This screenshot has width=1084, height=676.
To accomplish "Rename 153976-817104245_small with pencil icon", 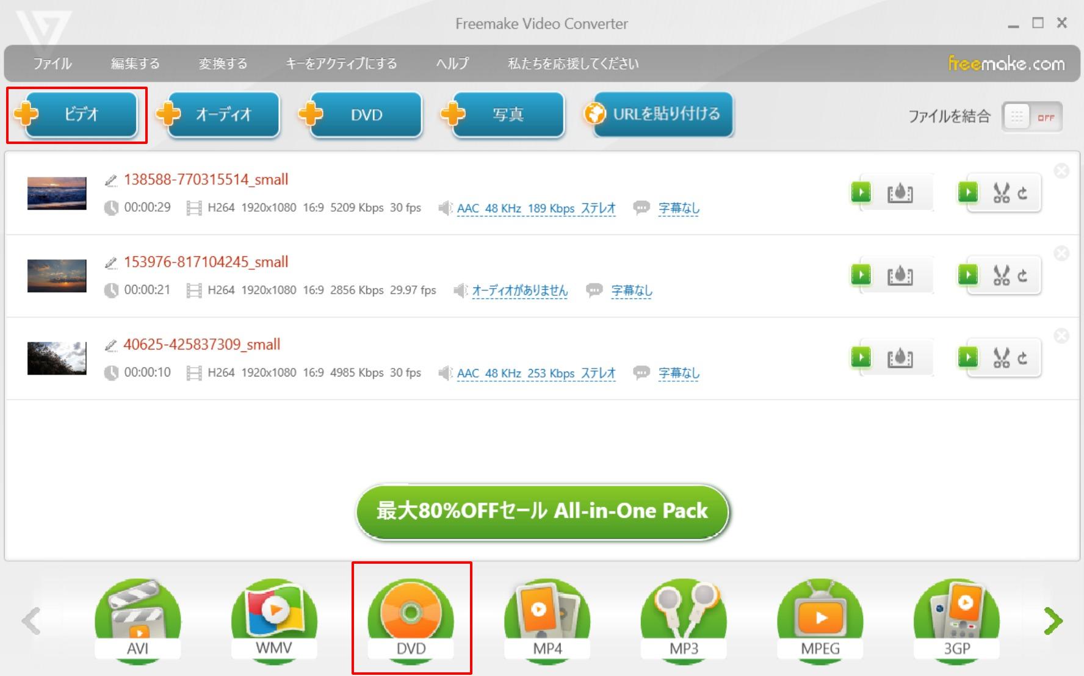I will tap(110, 262).
